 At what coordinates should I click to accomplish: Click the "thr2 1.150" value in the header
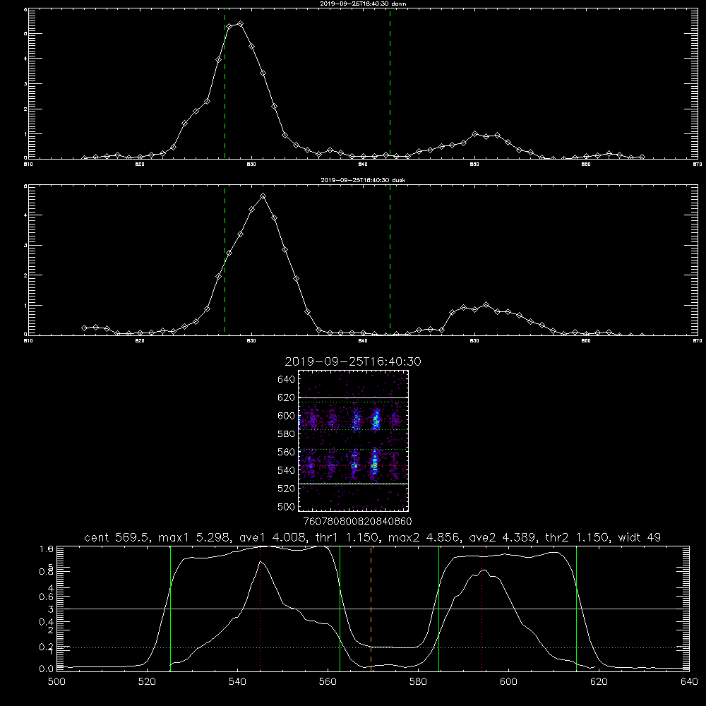coord(578,537)
